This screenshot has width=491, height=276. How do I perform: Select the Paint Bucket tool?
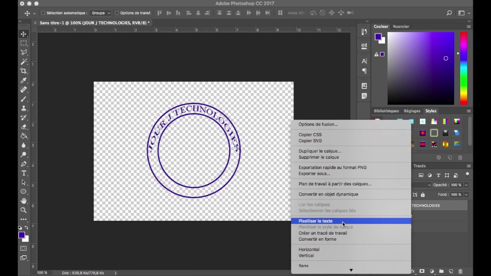click(24, 136)
